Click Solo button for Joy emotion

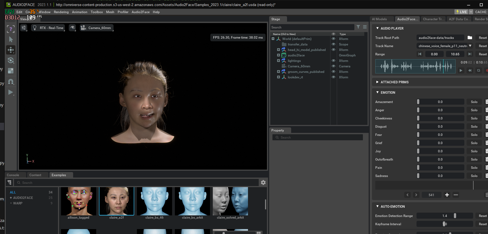[x=474, y=151]
